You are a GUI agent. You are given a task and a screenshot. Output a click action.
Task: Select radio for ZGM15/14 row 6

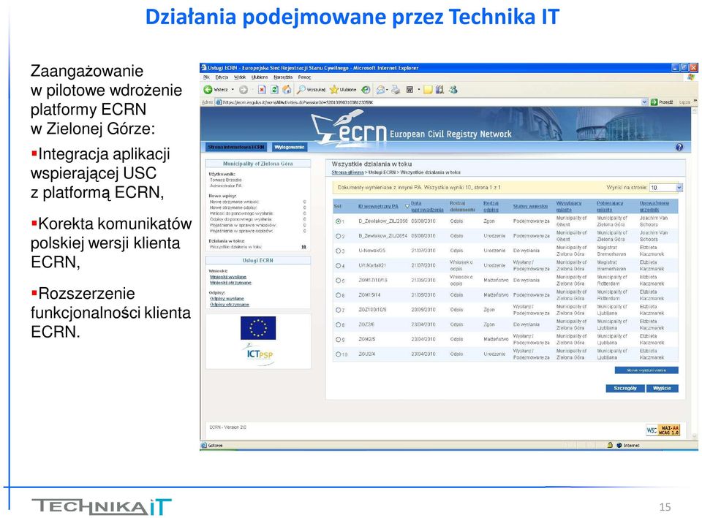pos(338,294)
